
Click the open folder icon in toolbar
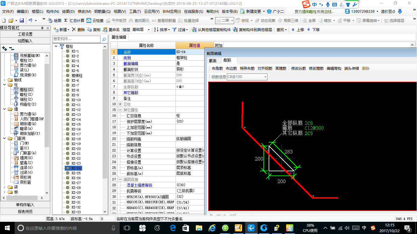[x=11, y=20]
